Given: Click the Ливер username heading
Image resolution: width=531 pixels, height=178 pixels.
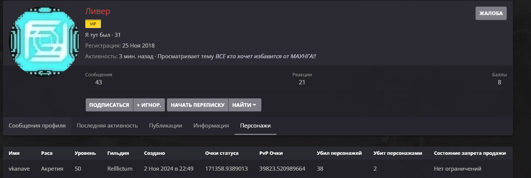Looking at the screenshot, I should 98,11.
